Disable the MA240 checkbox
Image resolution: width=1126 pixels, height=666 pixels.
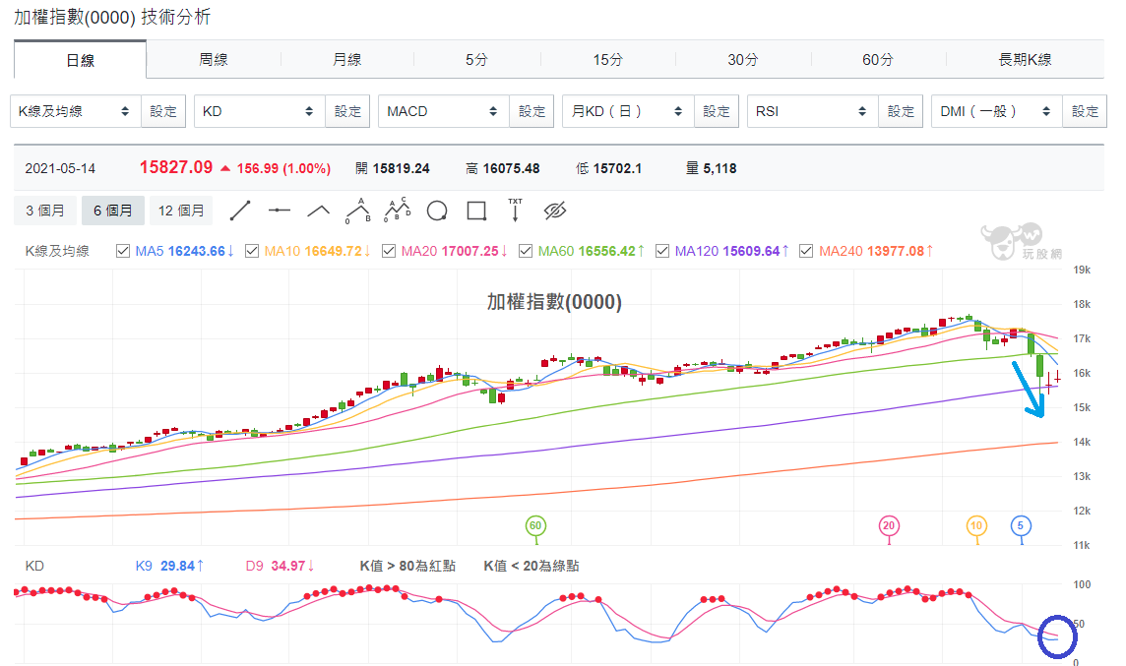(x=806, y=251)
